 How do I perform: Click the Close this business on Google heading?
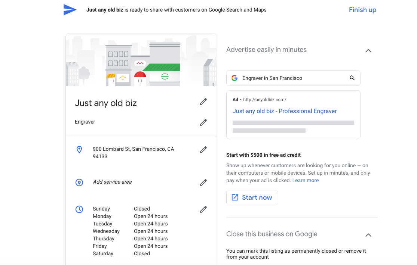tap(272, 234)
